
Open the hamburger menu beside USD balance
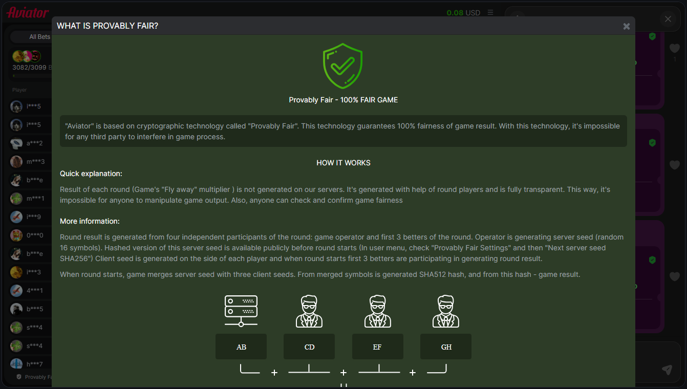[490, 12]
